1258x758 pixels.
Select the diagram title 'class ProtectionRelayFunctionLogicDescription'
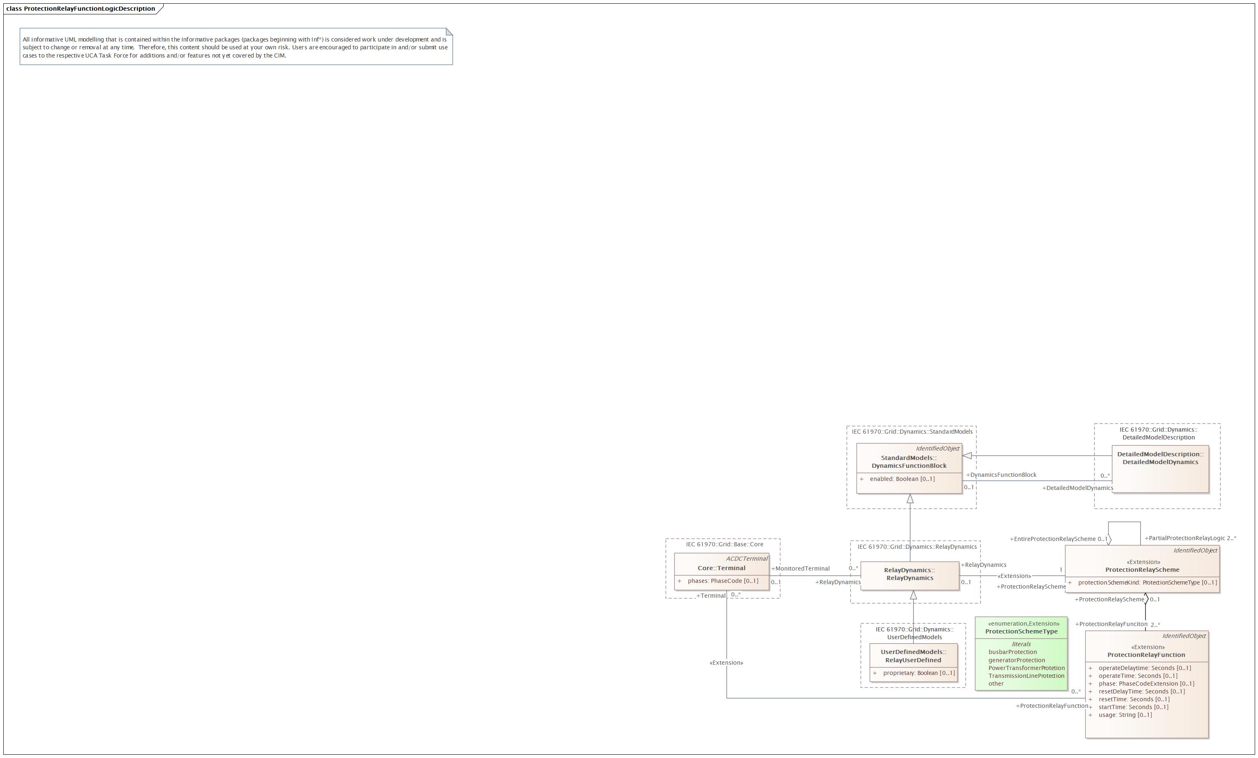81,9
